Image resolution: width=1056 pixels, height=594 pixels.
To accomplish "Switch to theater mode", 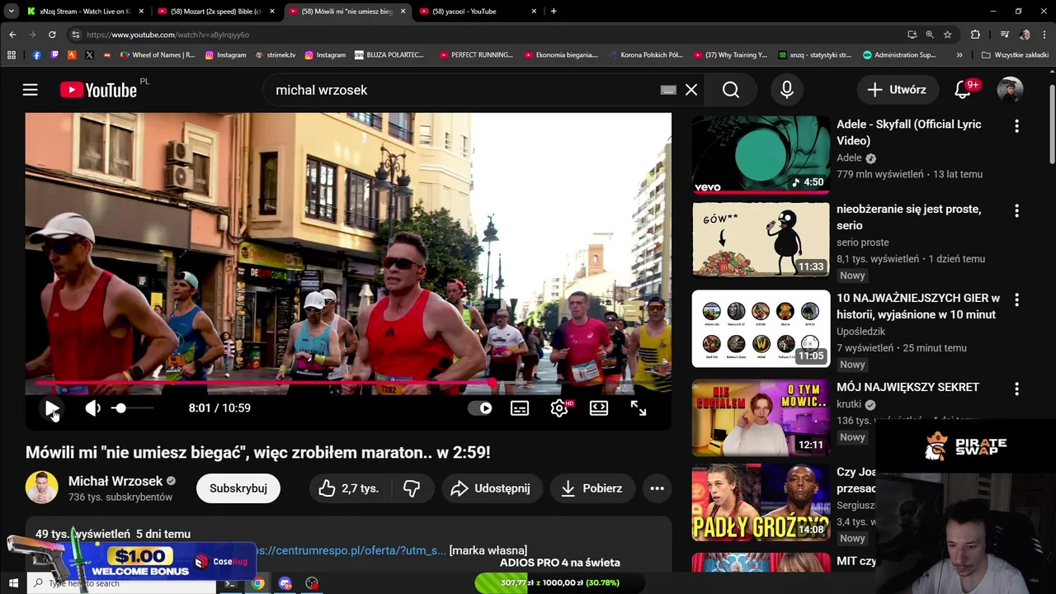I will coord(599,408).
